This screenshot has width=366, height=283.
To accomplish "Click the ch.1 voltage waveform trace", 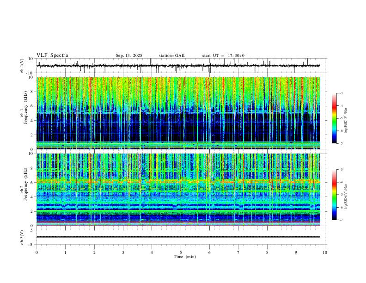I will (178, 66).
